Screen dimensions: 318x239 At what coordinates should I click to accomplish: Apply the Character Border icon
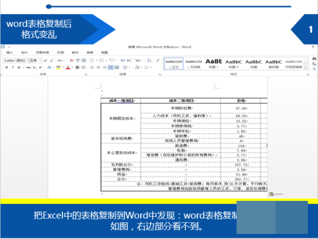[84, 60]
